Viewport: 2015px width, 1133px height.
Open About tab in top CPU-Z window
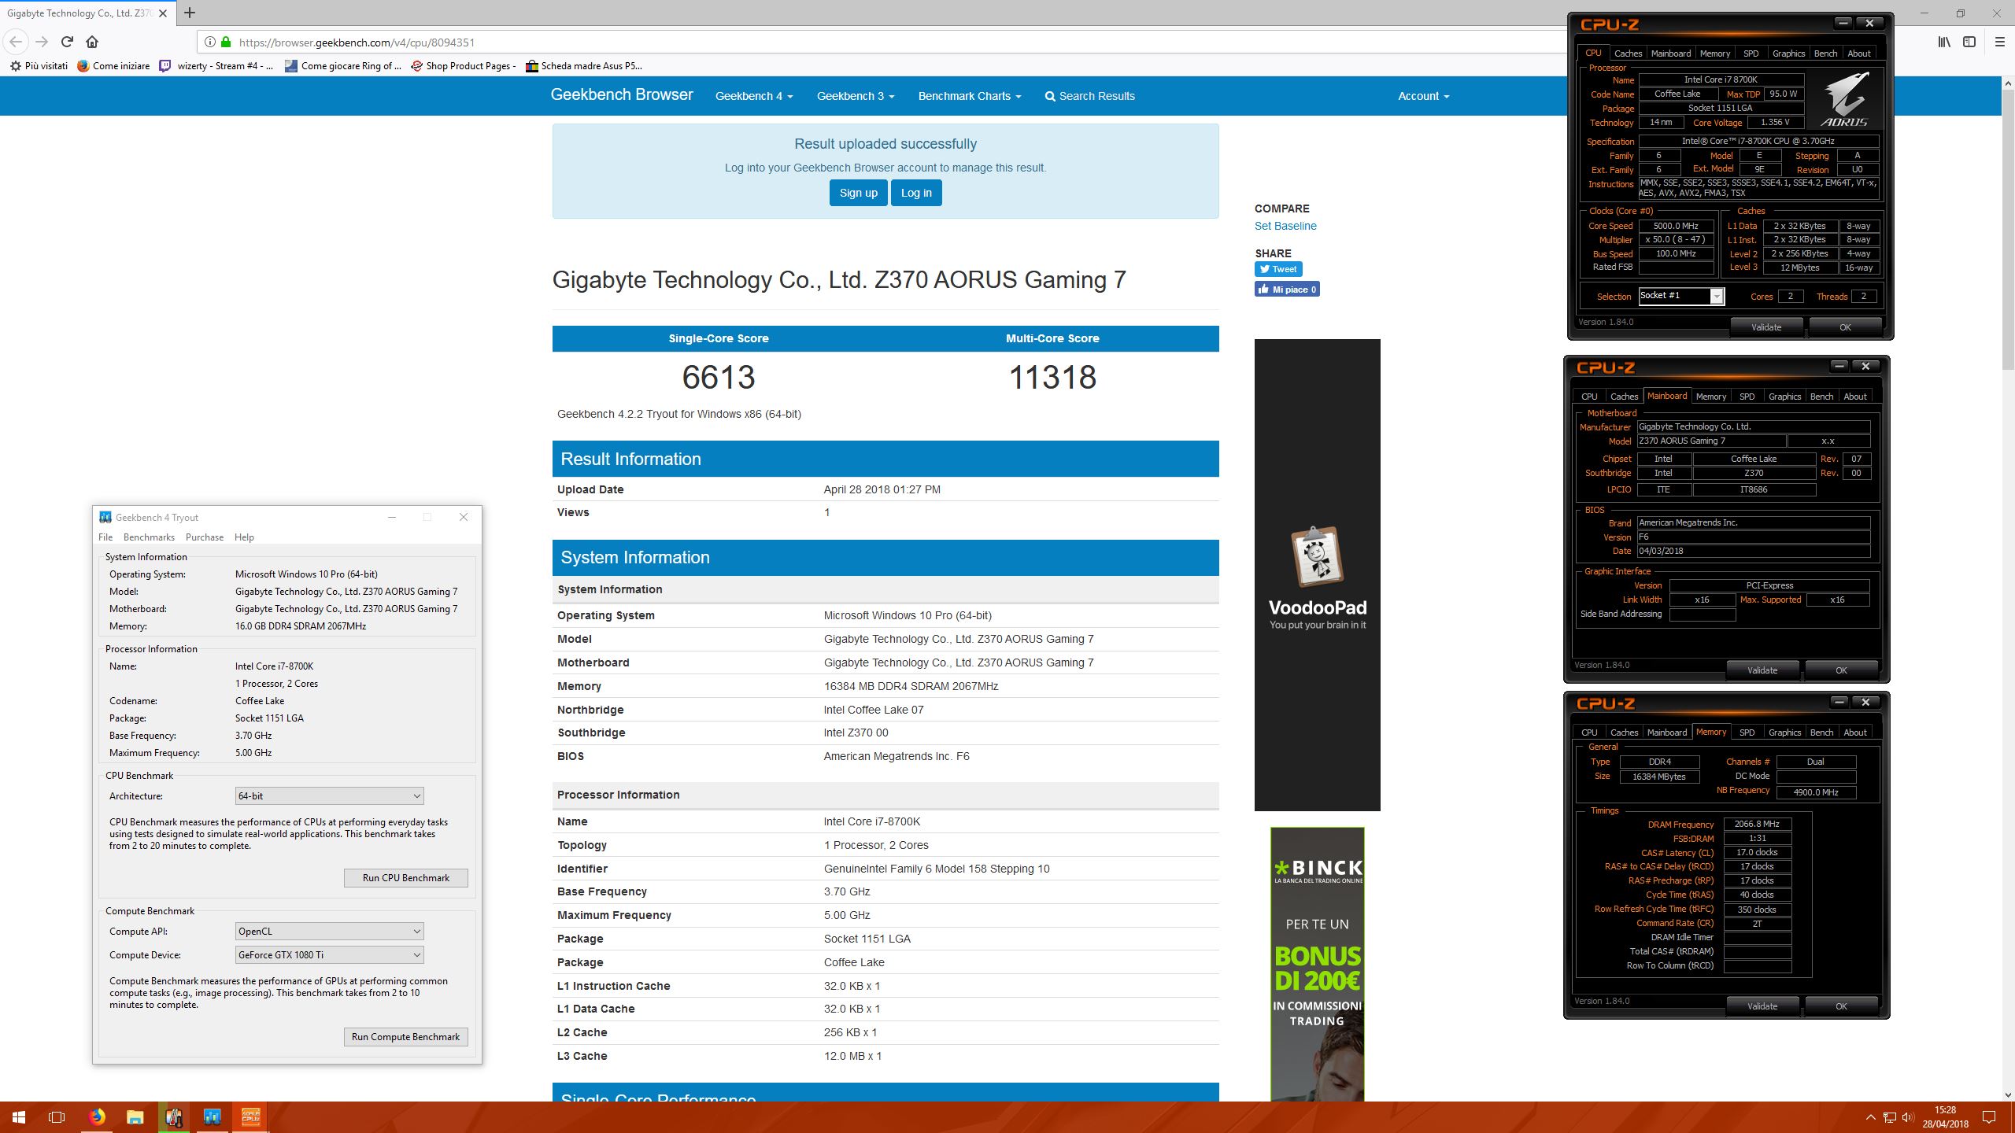(1859, 54)
